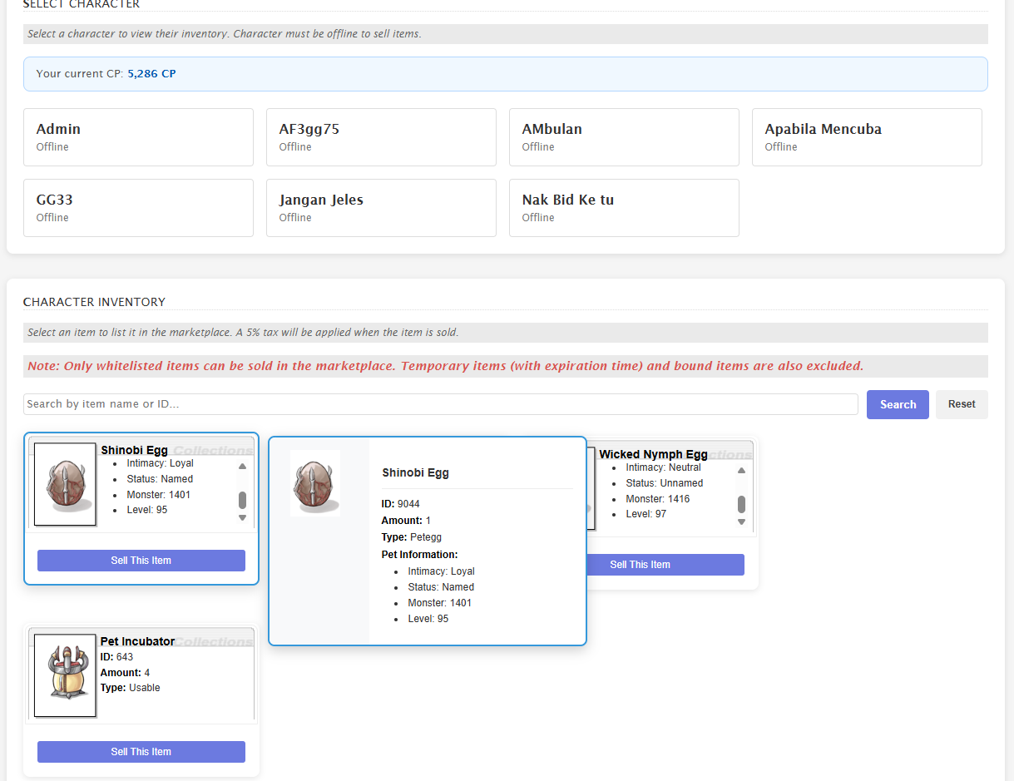The width and height of the screenshot is (1014, 781).
Task: Click Monster: 1416 in Wicked Nymph Egg card
Action: click(657, 499)
